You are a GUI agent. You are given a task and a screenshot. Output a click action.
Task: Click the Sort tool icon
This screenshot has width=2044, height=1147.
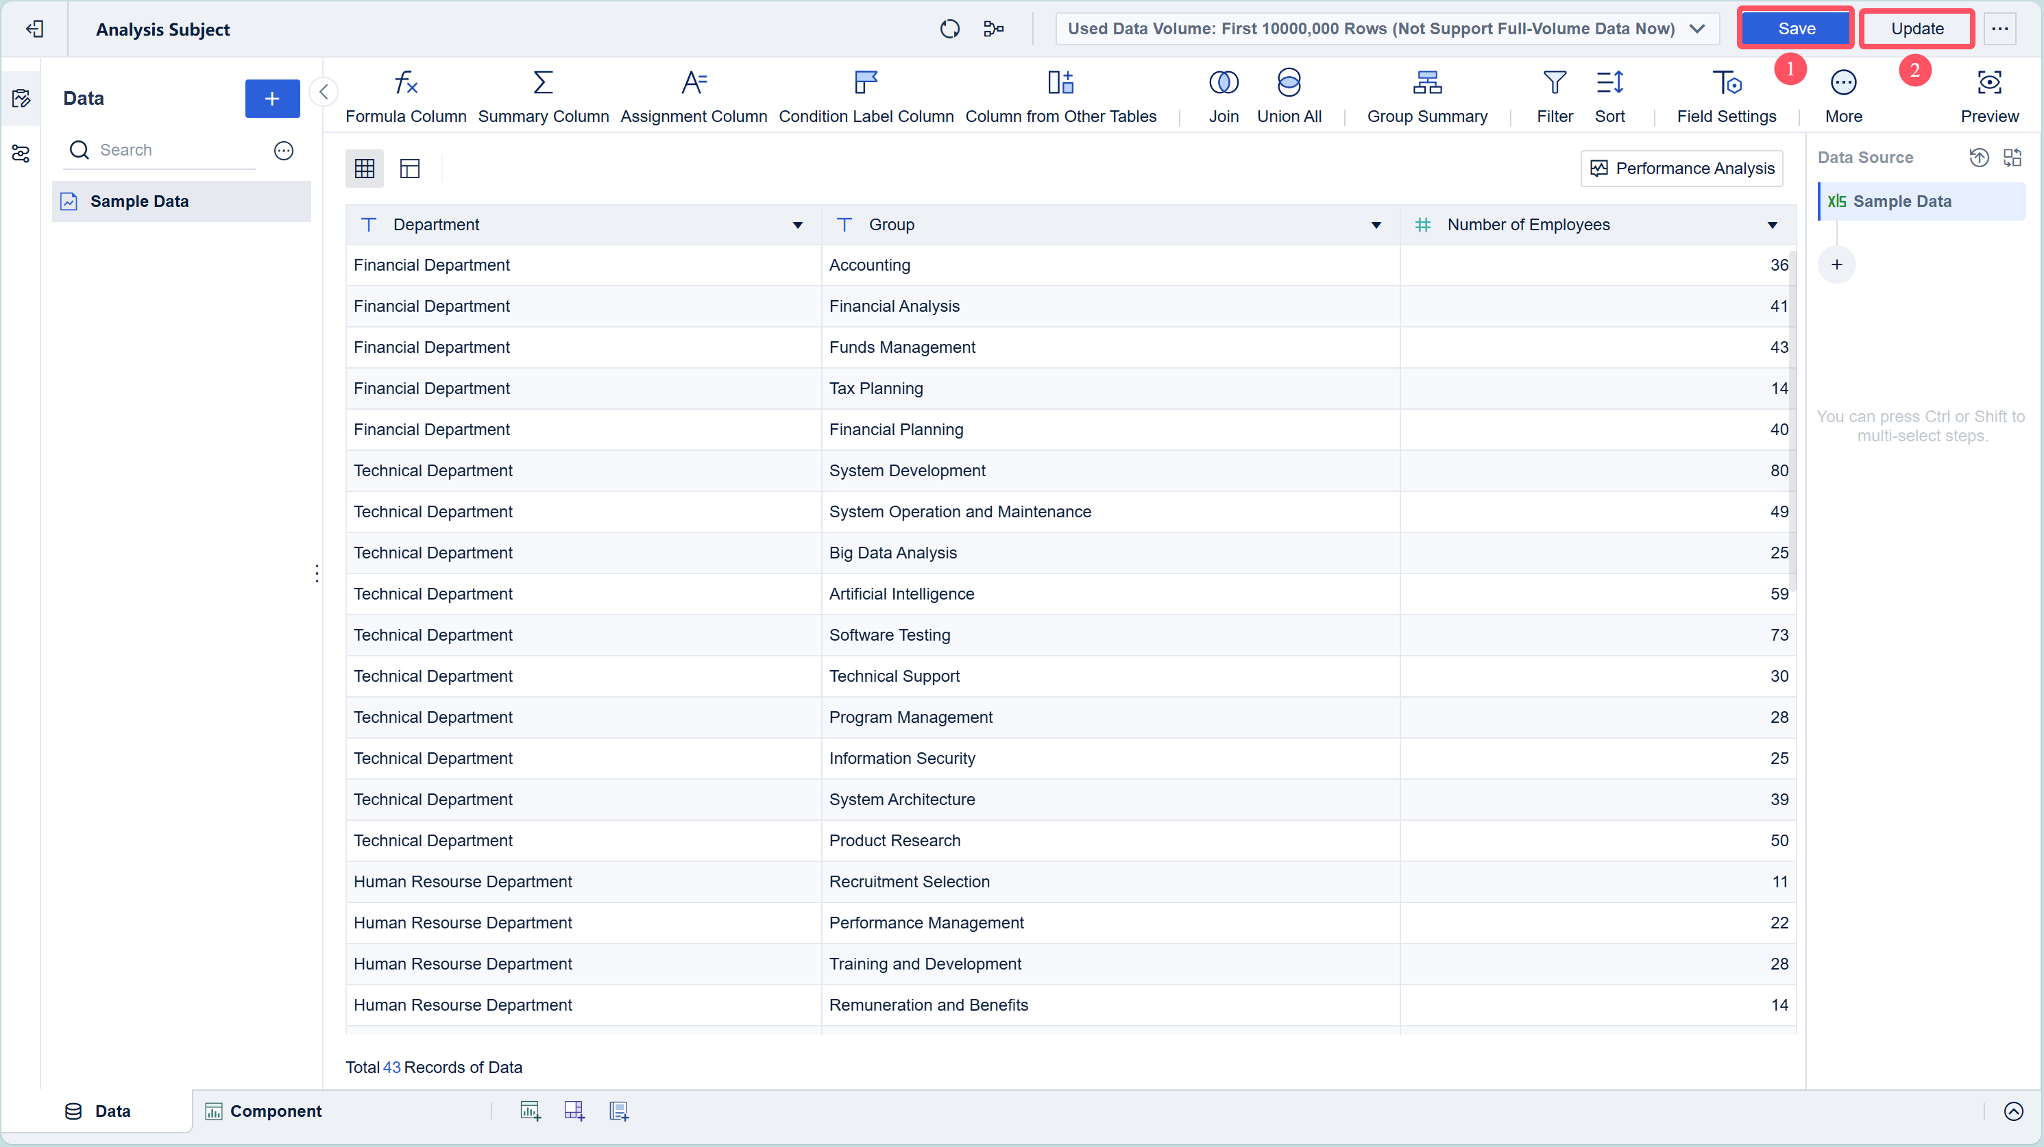(1609, 84)
